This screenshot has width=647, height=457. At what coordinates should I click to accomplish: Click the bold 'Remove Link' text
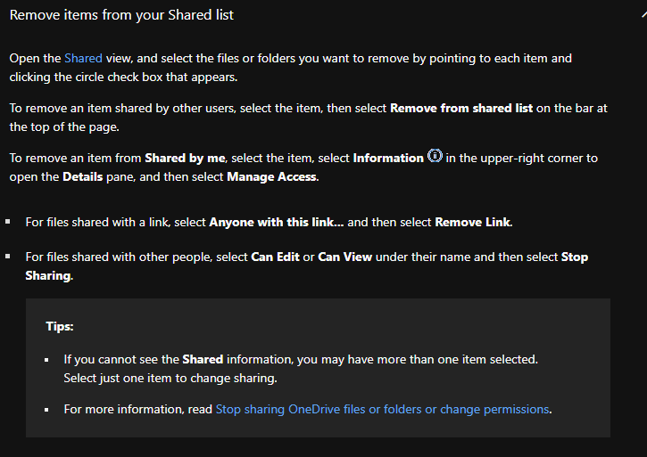473,222
